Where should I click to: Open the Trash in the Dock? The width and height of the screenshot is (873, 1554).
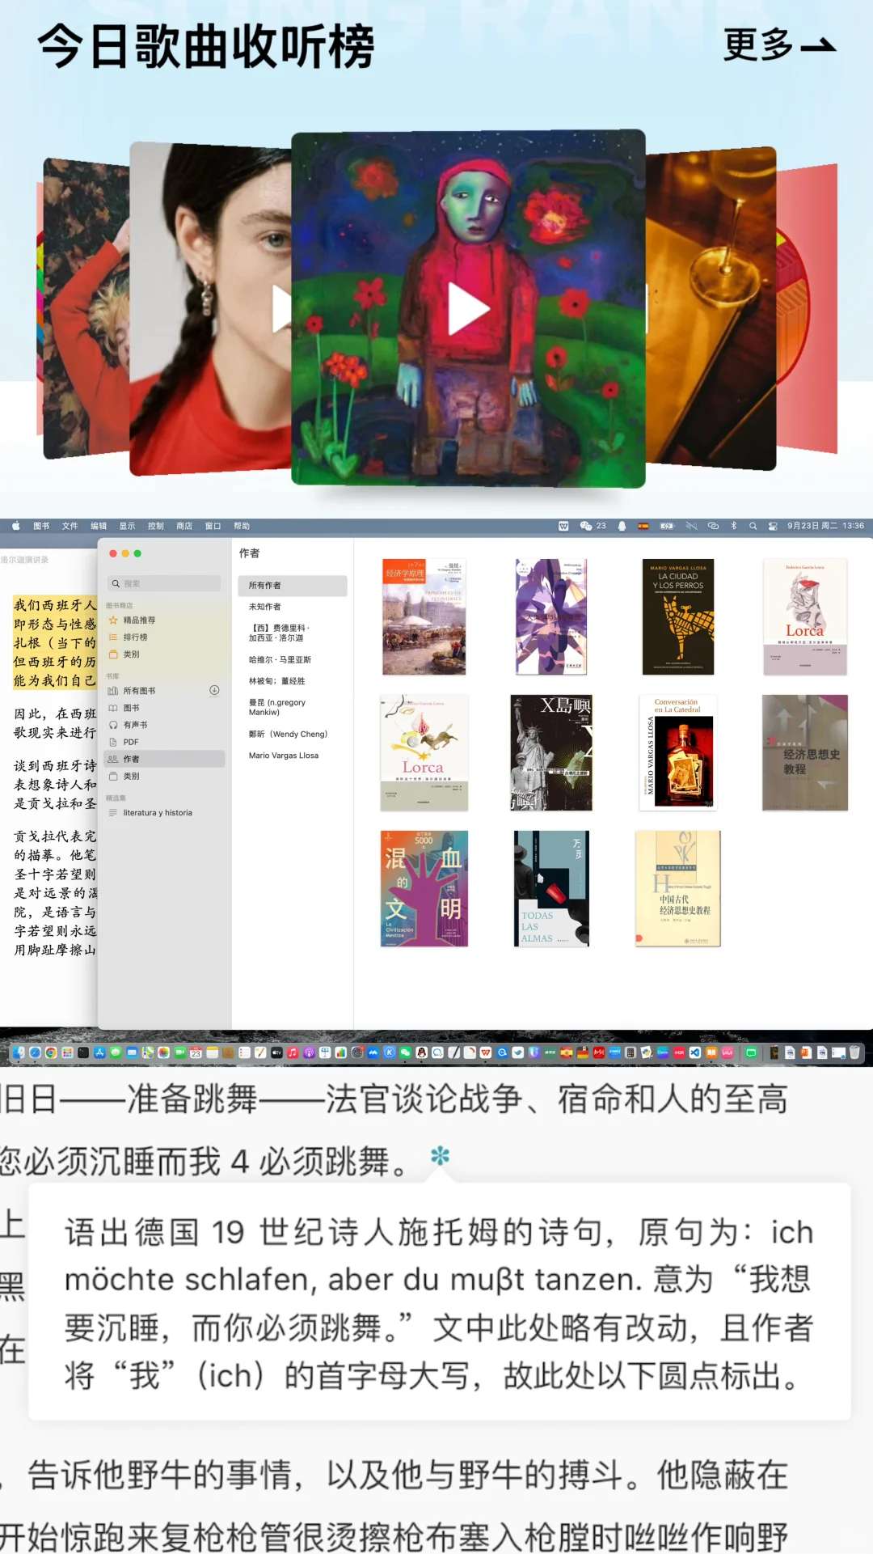click(x=854, y=1052)
